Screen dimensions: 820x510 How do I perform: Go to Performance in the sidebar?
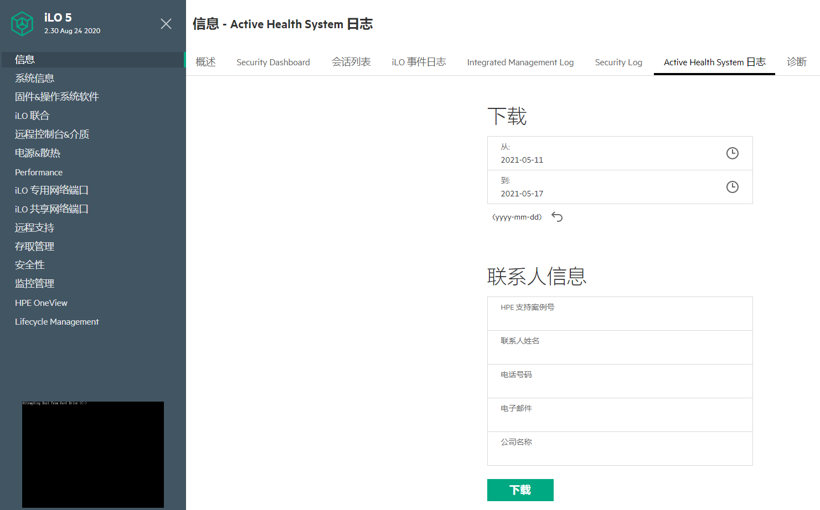click(x=39, y=172)
